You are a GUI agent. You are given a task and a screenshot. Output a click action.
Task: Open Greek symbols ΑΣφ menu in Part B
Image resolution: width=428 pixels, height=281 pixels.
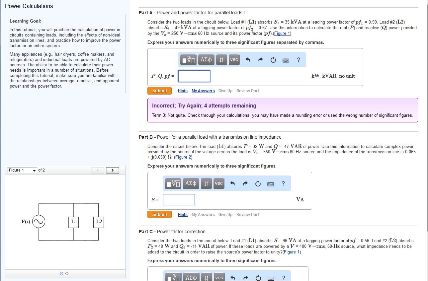[x=191, y=183]
